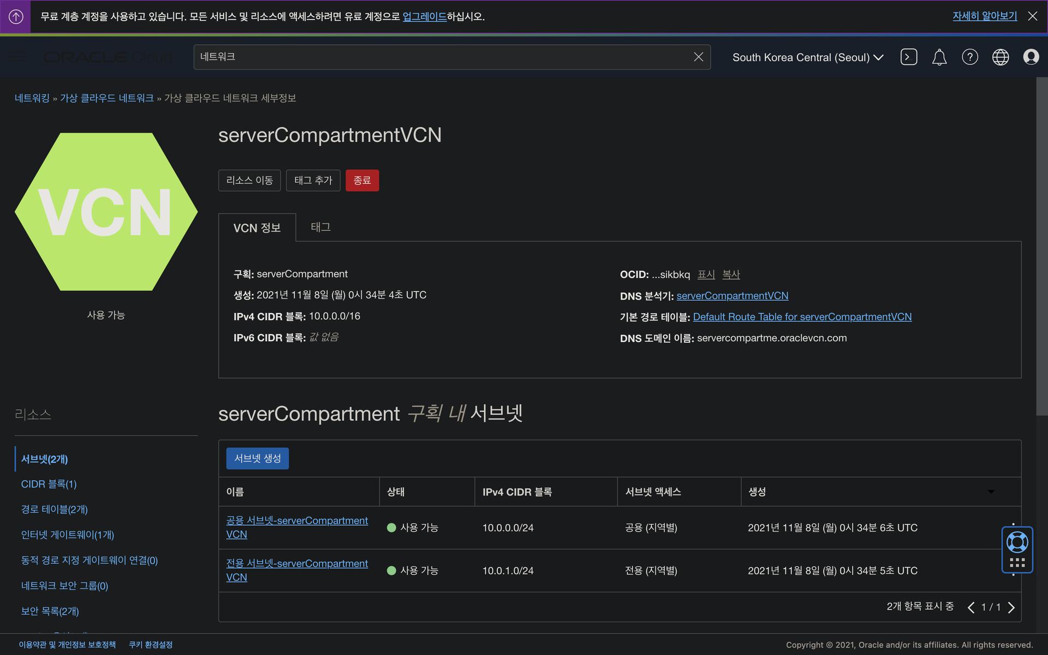Go to next page of subnets

click(x=1011, y=608)
